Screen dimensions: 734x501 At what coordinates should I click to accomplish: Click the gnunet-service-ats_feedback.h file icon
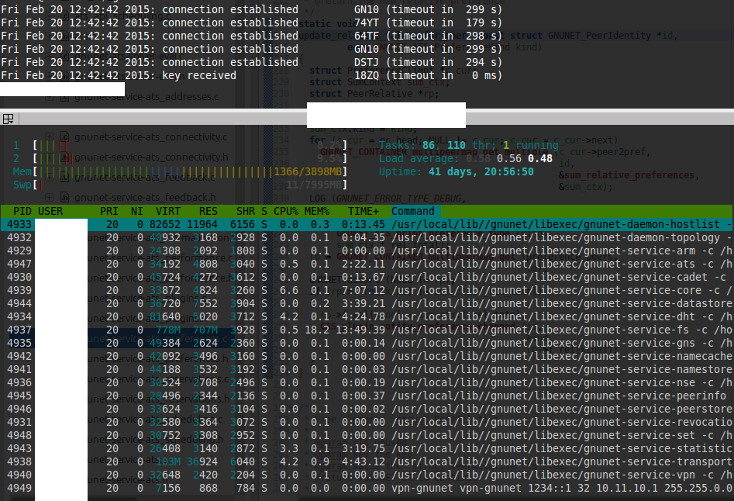point(65,197)
